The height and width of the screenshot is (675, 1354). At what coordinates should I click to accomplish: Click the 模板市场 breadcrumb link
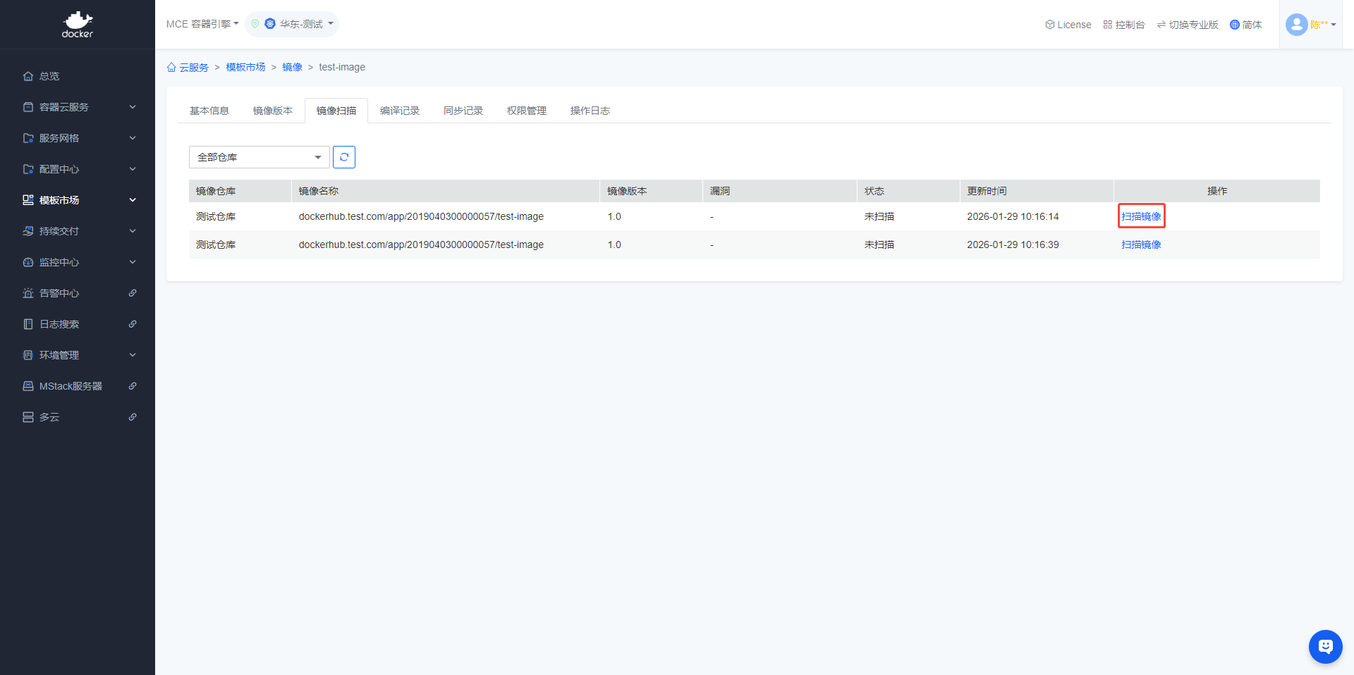(245, 67)
